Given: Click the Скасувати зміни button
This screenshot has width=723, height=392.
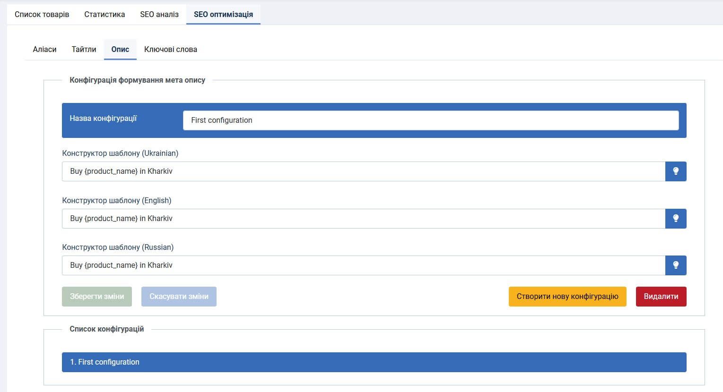Looking at the screenshot, I should [179, 297].
